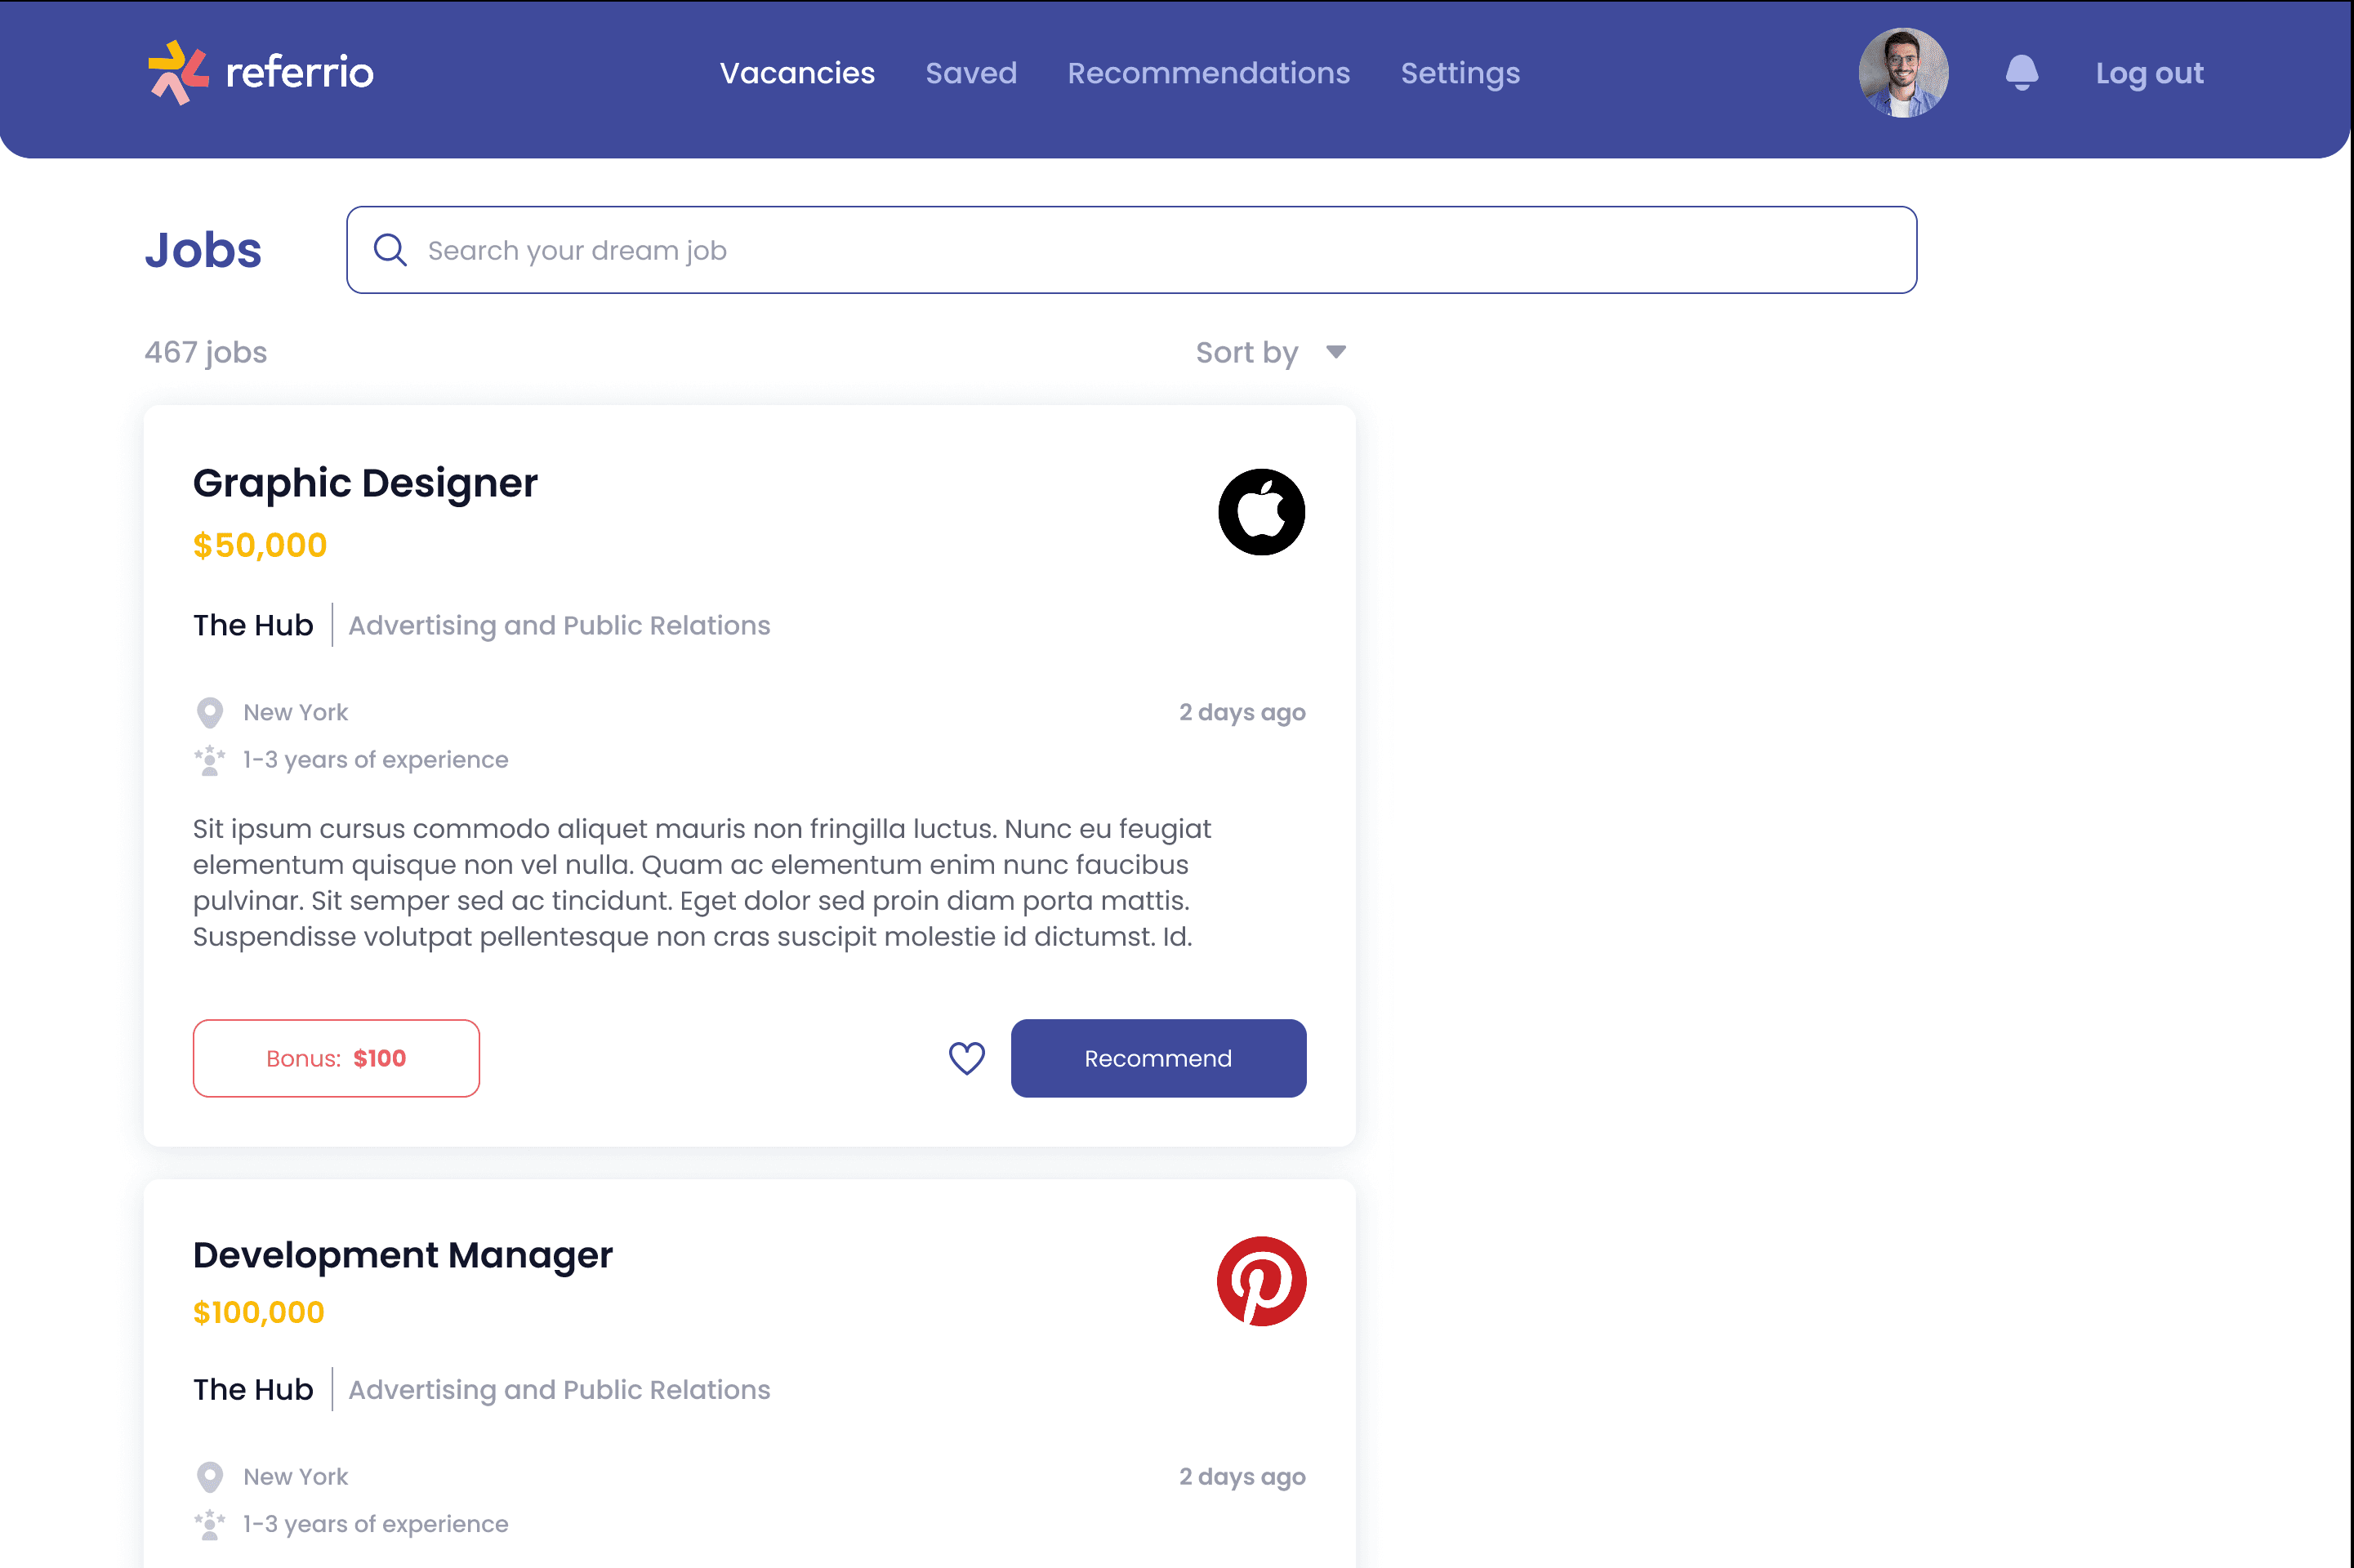Switch to the Saved section
Viewport: 2354px width, 1568px height.
(x=970, y=72)
